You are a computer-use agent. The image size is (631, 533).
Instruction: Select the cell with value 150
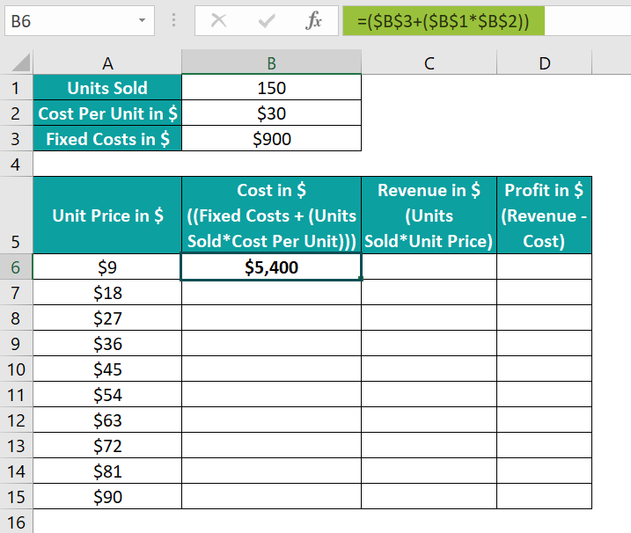[271, 88]
